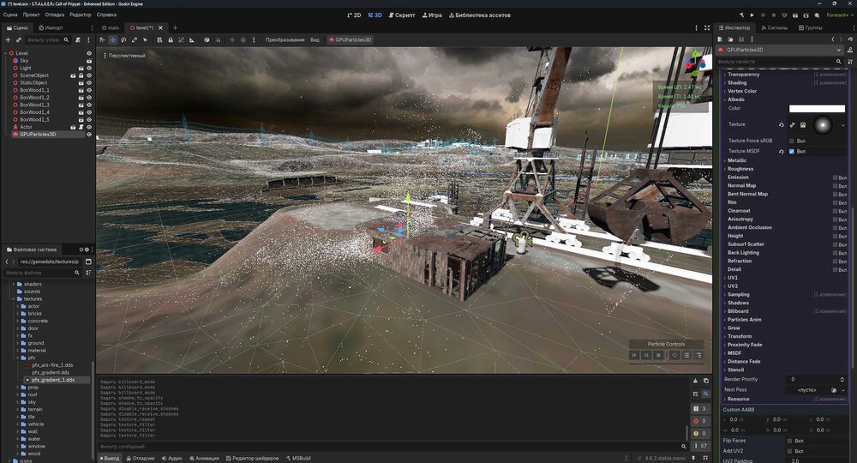Copy output log with the copy icon
This screenshot has height=463, width=857.
click(705, 381)
